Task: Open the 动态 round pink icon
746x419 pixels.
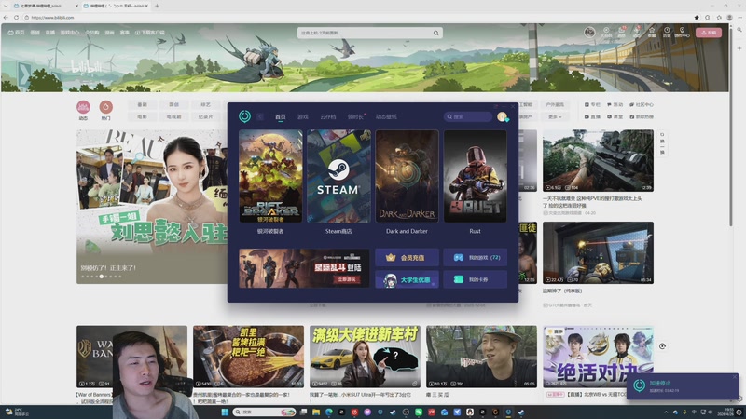Action: pos(83,107)
